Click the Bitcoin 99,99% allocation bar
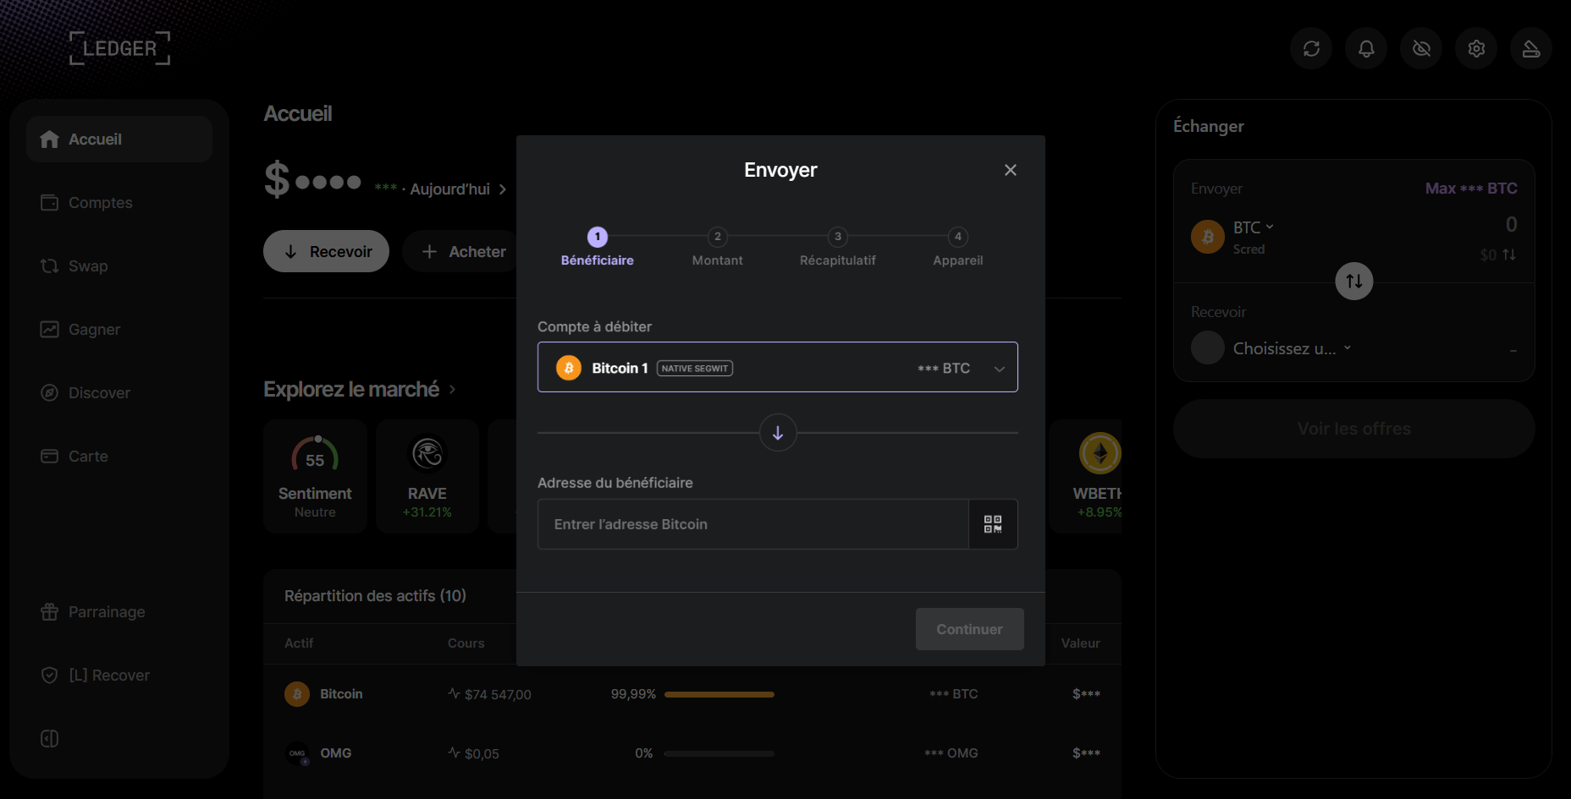1571x799 pixels. pyautogui.click(x=719, y=694)
